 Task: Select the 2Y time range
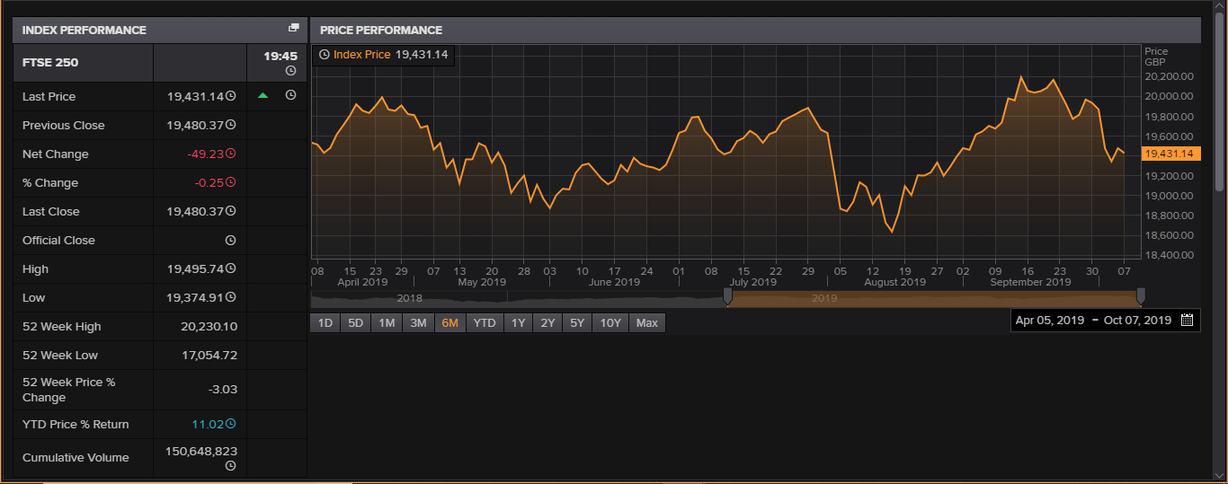[x=547, y=322]
